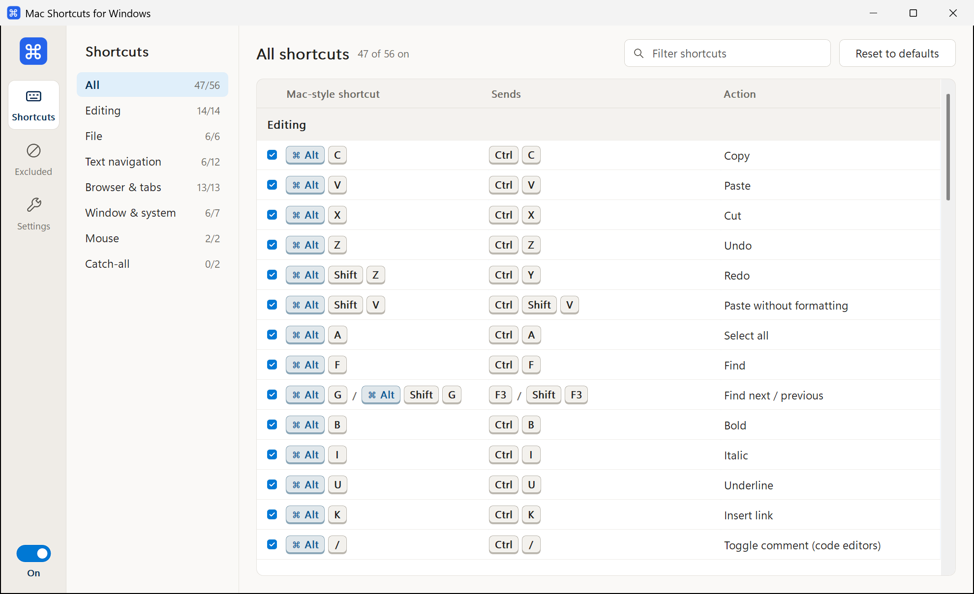Open the Shortcuts keyboard icon in sidebar

[x=33, y=96]
